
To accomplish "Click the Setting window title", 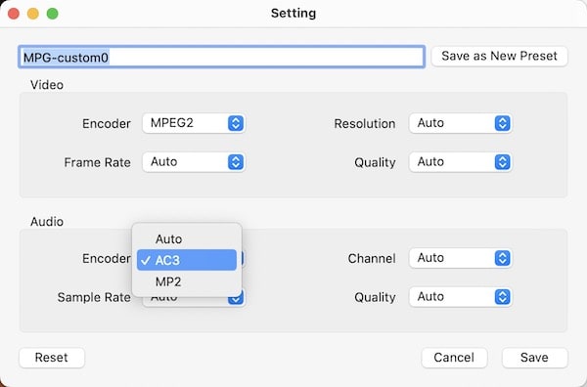I will (293, 13).
